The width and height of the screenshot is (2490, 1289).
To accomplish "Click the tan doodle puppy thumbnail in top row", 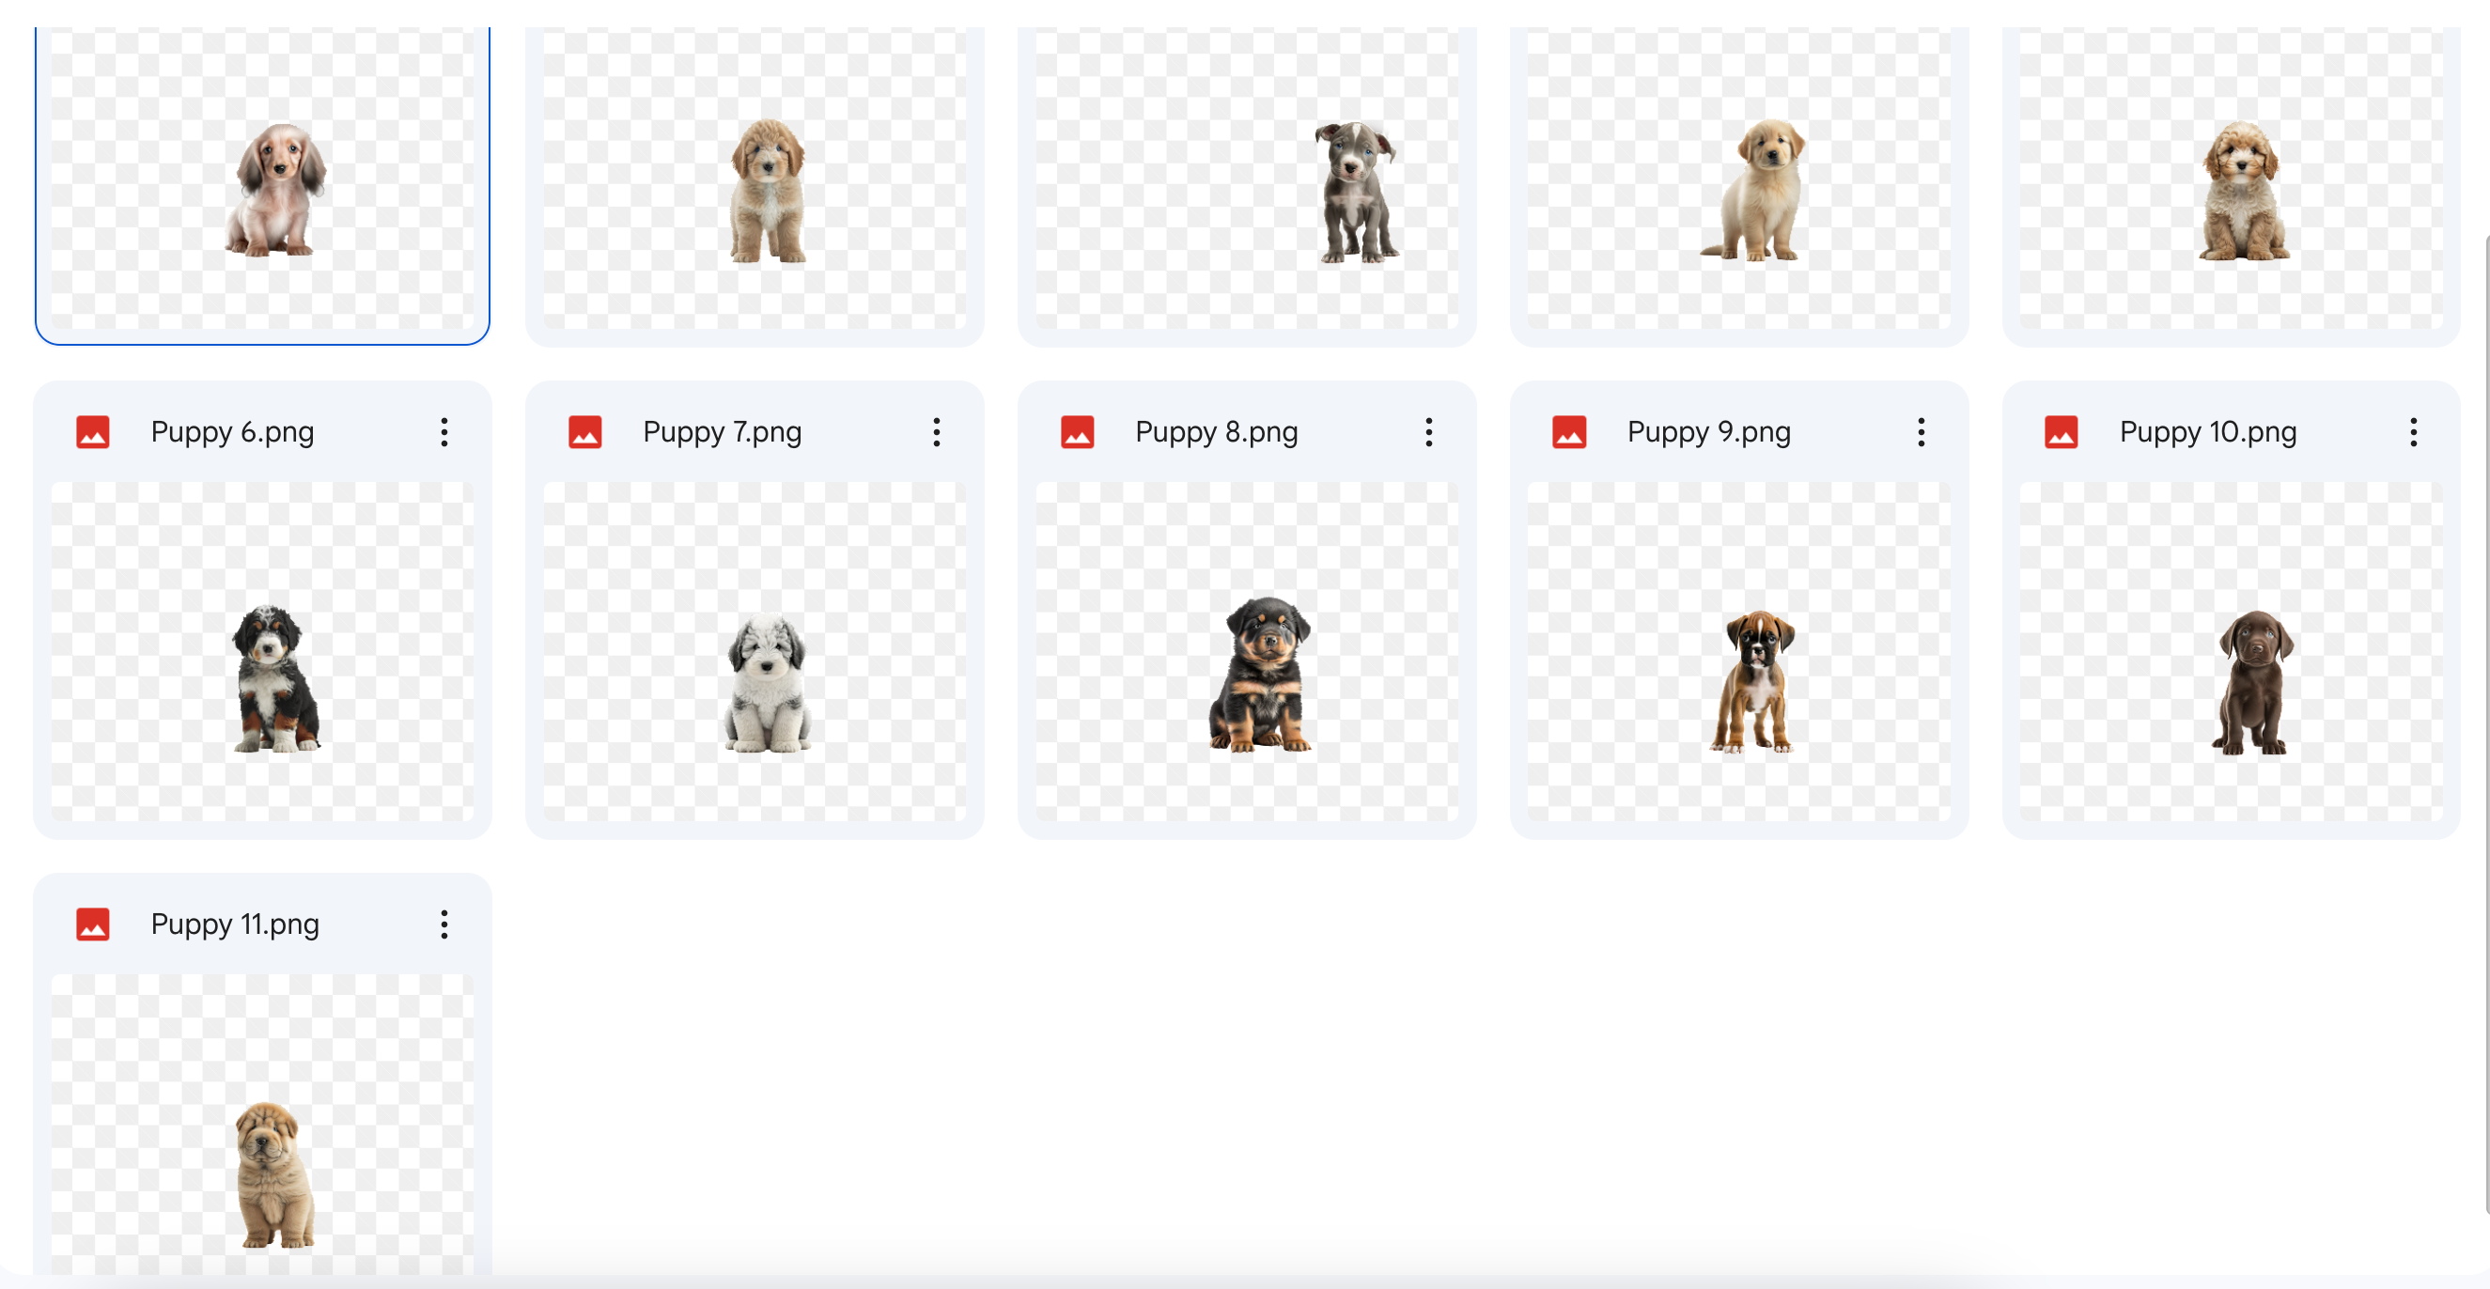I will (754, 179).
